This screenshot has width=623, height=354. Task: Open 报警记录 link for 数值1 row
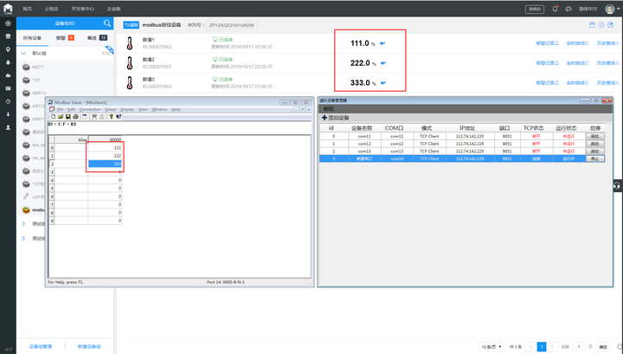tap(547, 43)
